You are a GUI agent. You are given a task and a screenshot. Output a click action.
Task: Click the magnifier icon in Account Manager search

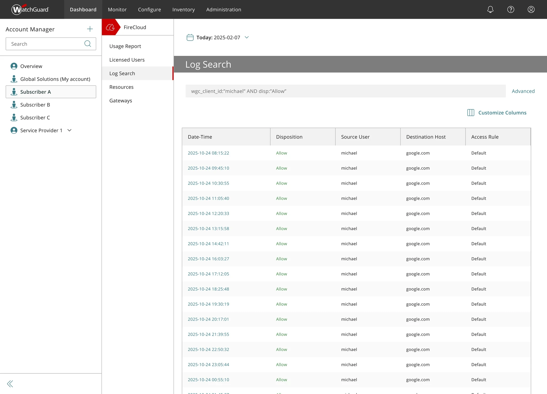[x=88, y=44]
